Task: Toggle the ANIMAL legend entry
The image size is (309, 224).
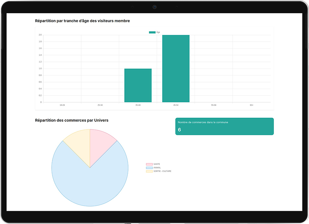Action: click(x=153, y=168)
